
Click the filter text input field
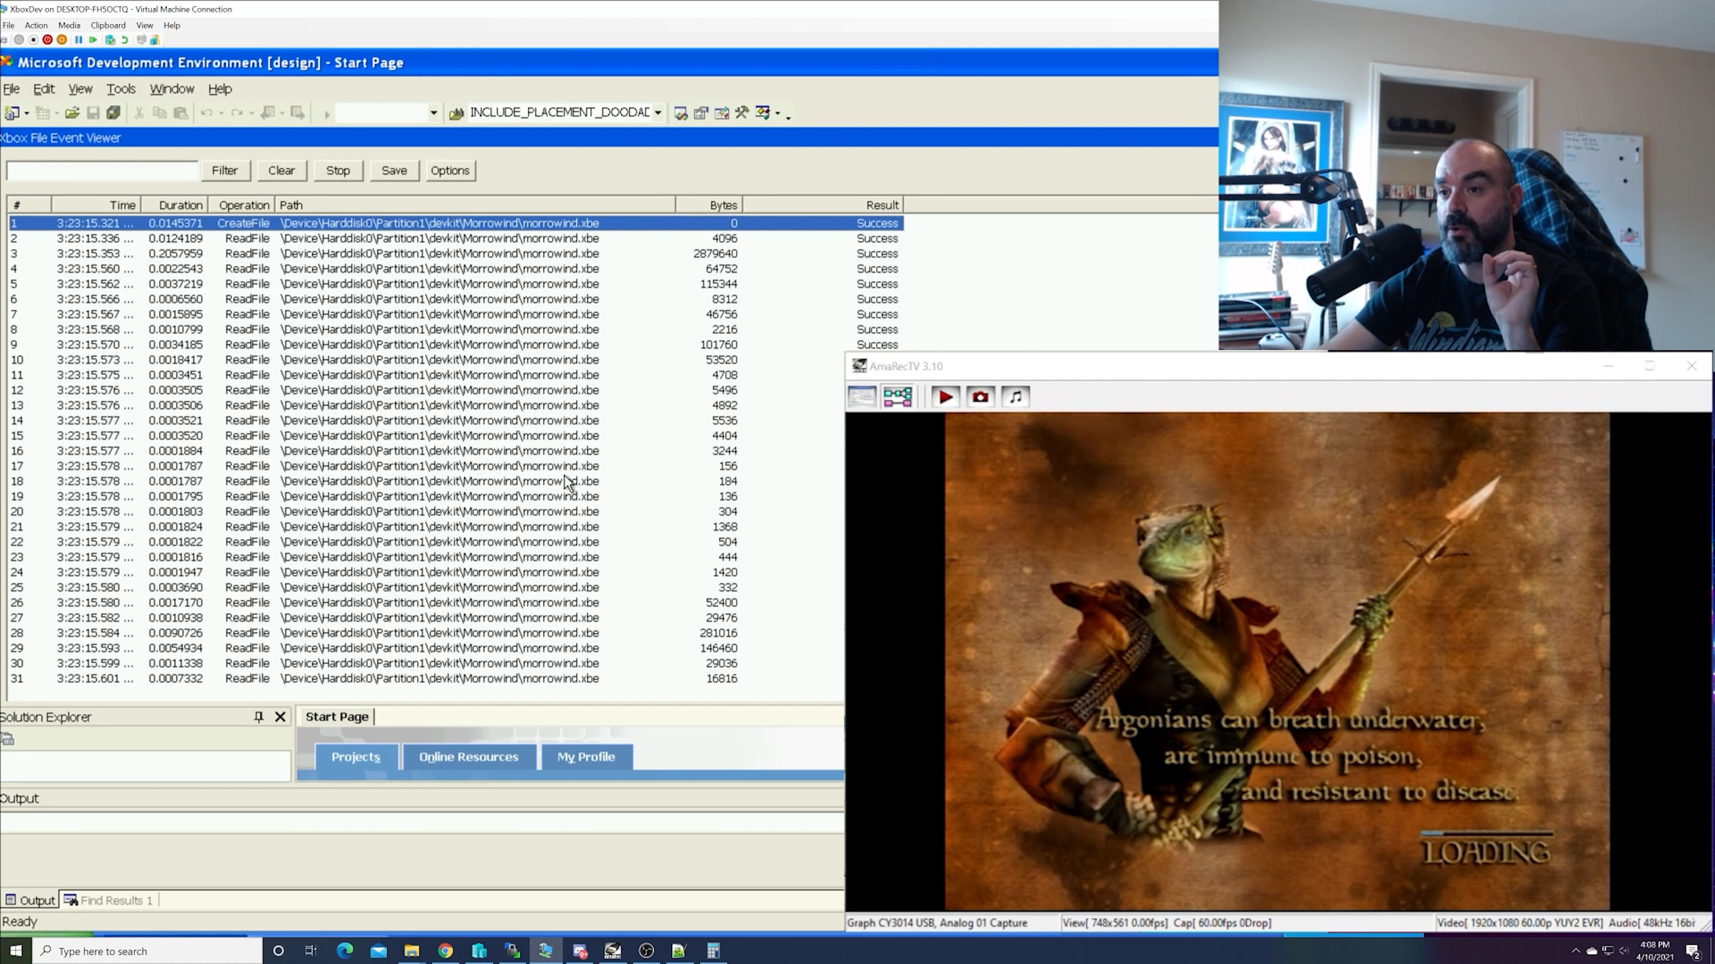point(102,171)
